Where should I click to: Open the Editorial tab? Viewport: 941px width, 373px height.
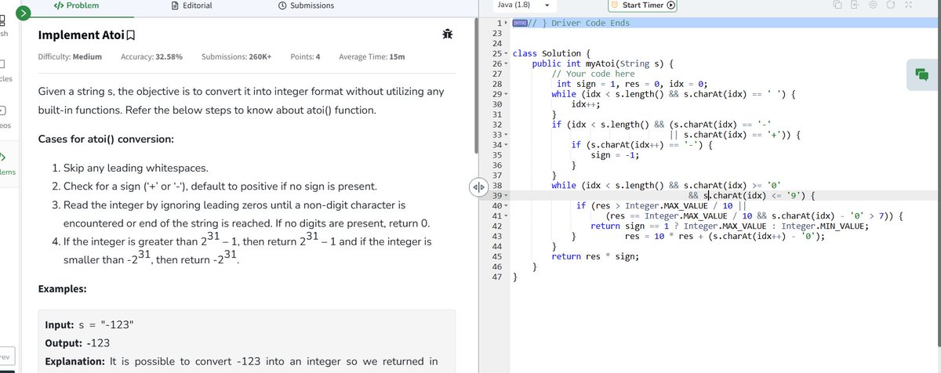[x=191, y=6]
